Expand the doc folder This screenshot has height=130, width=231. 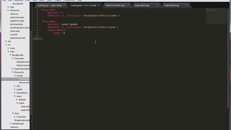click(15, 86)
